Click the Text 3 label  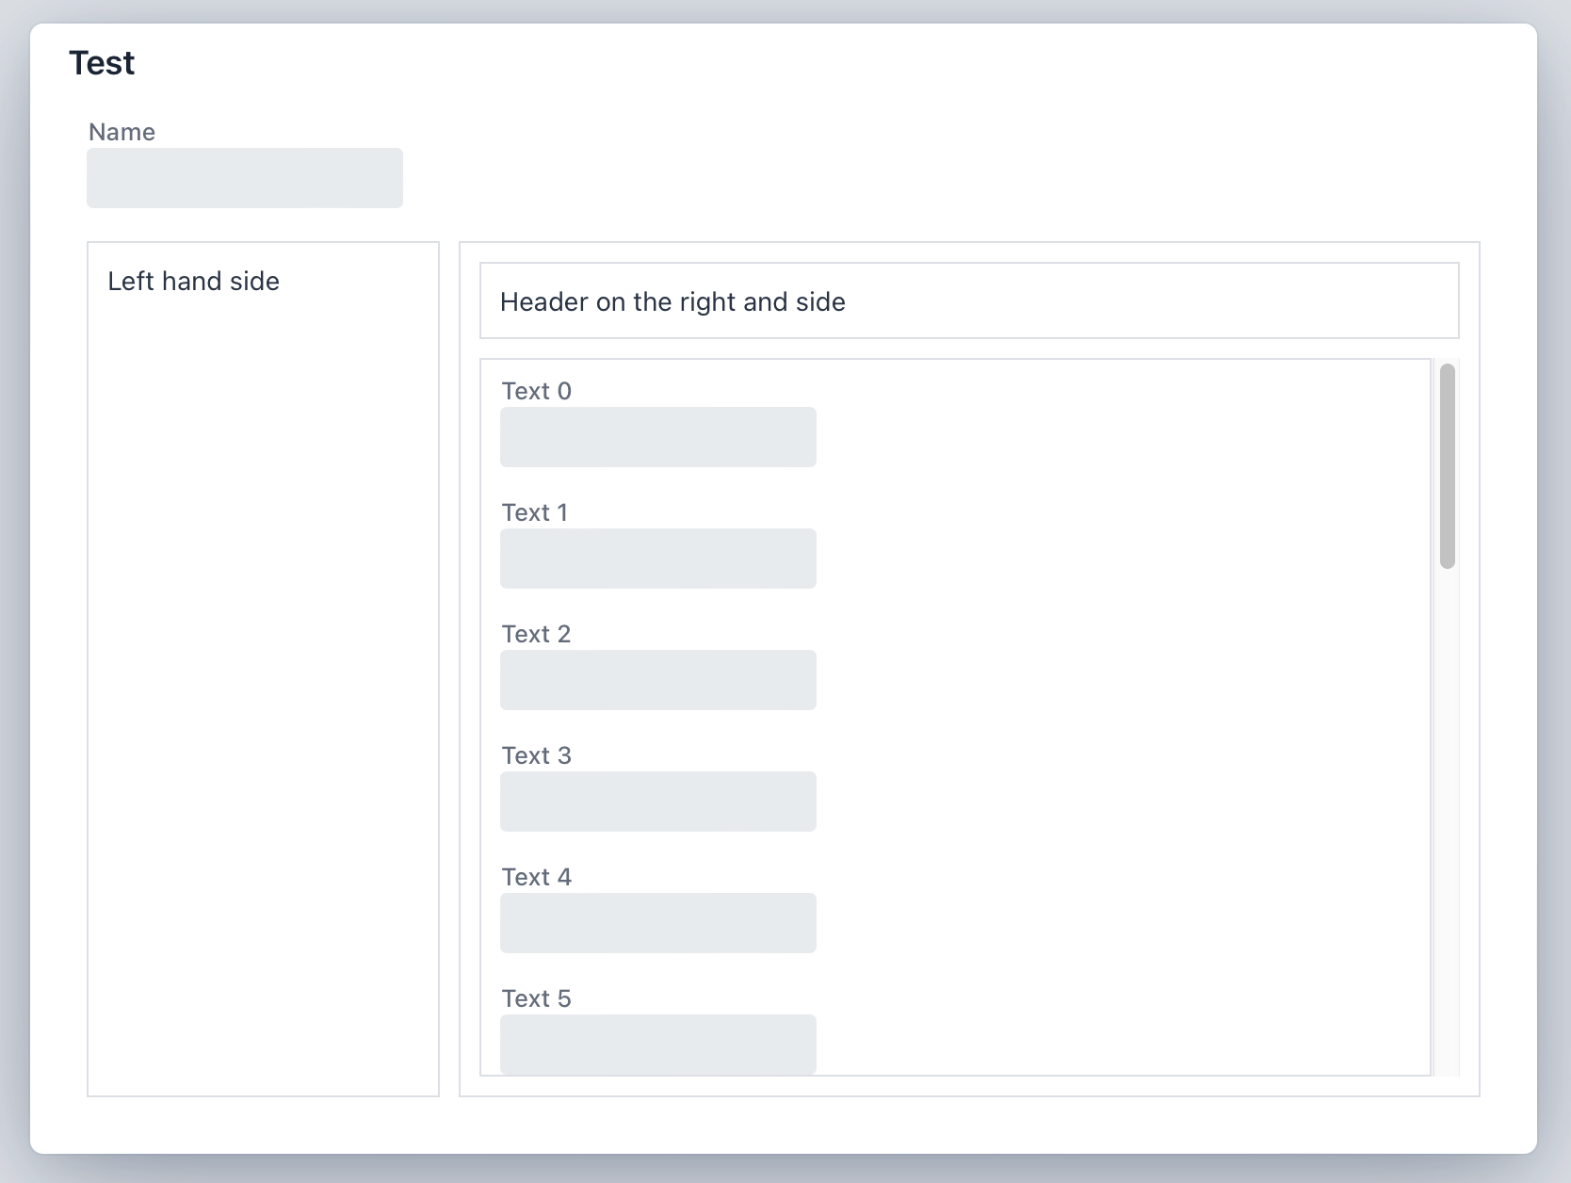[536, 755]
